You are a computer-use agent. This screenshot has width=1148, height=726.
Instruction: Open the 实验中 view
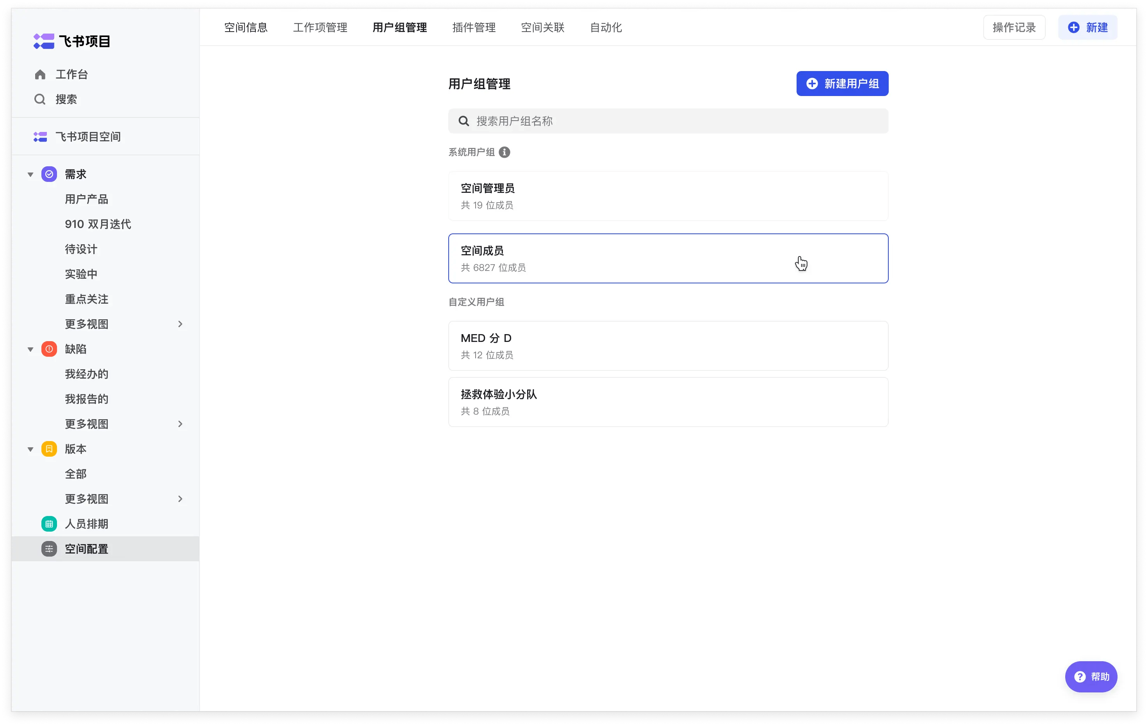click(81, 274)
